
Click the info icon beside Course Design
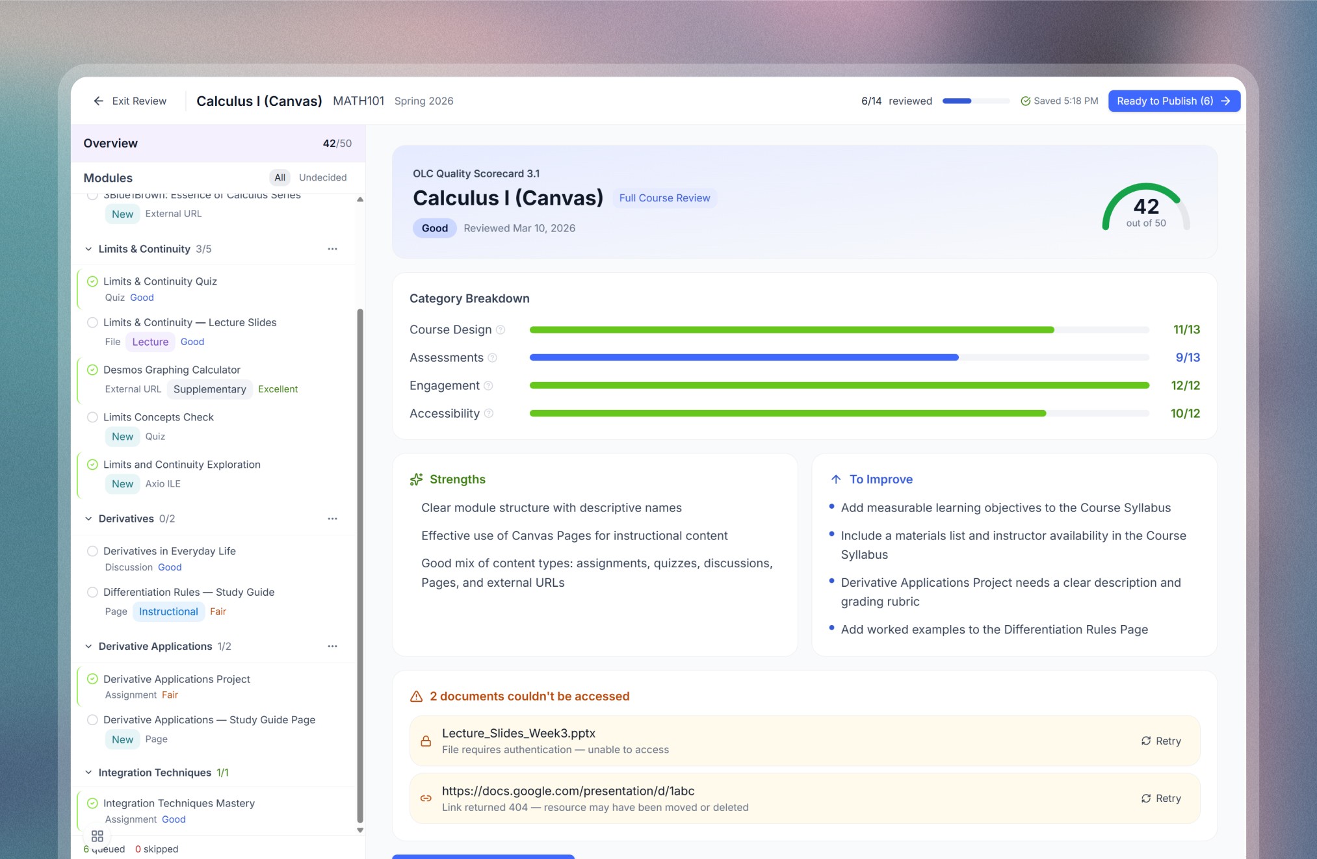click(x=501, y=329)
